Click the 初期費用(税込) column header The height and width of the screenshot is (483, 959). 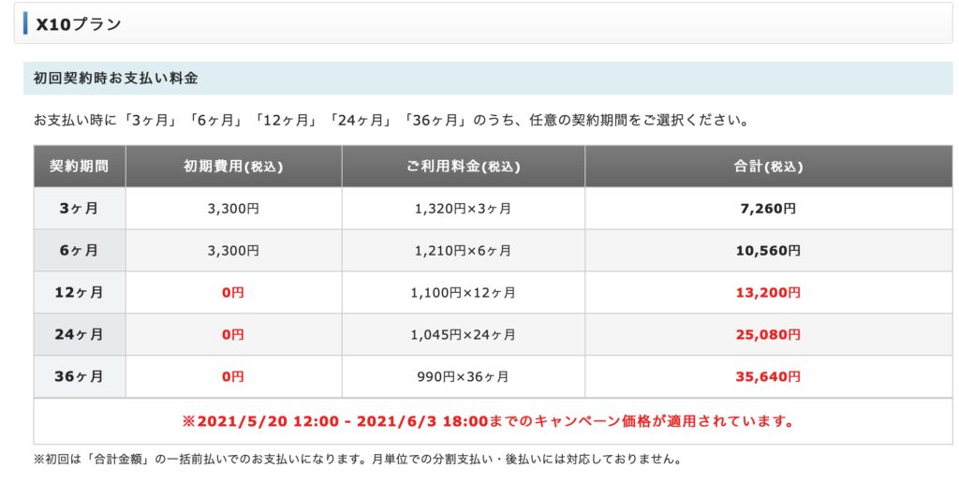point(233,167)
